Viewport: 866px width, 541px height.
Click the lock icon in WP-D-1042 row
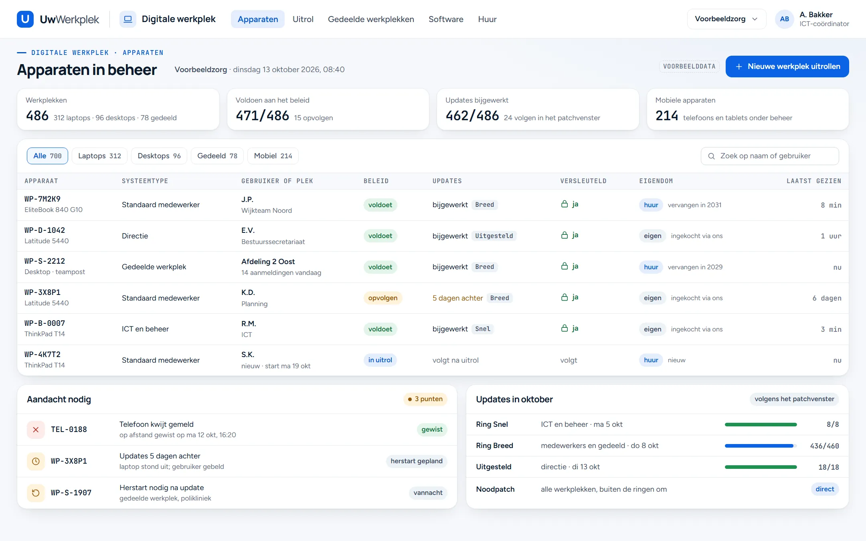pyautogui.click(x=565, y=235)
